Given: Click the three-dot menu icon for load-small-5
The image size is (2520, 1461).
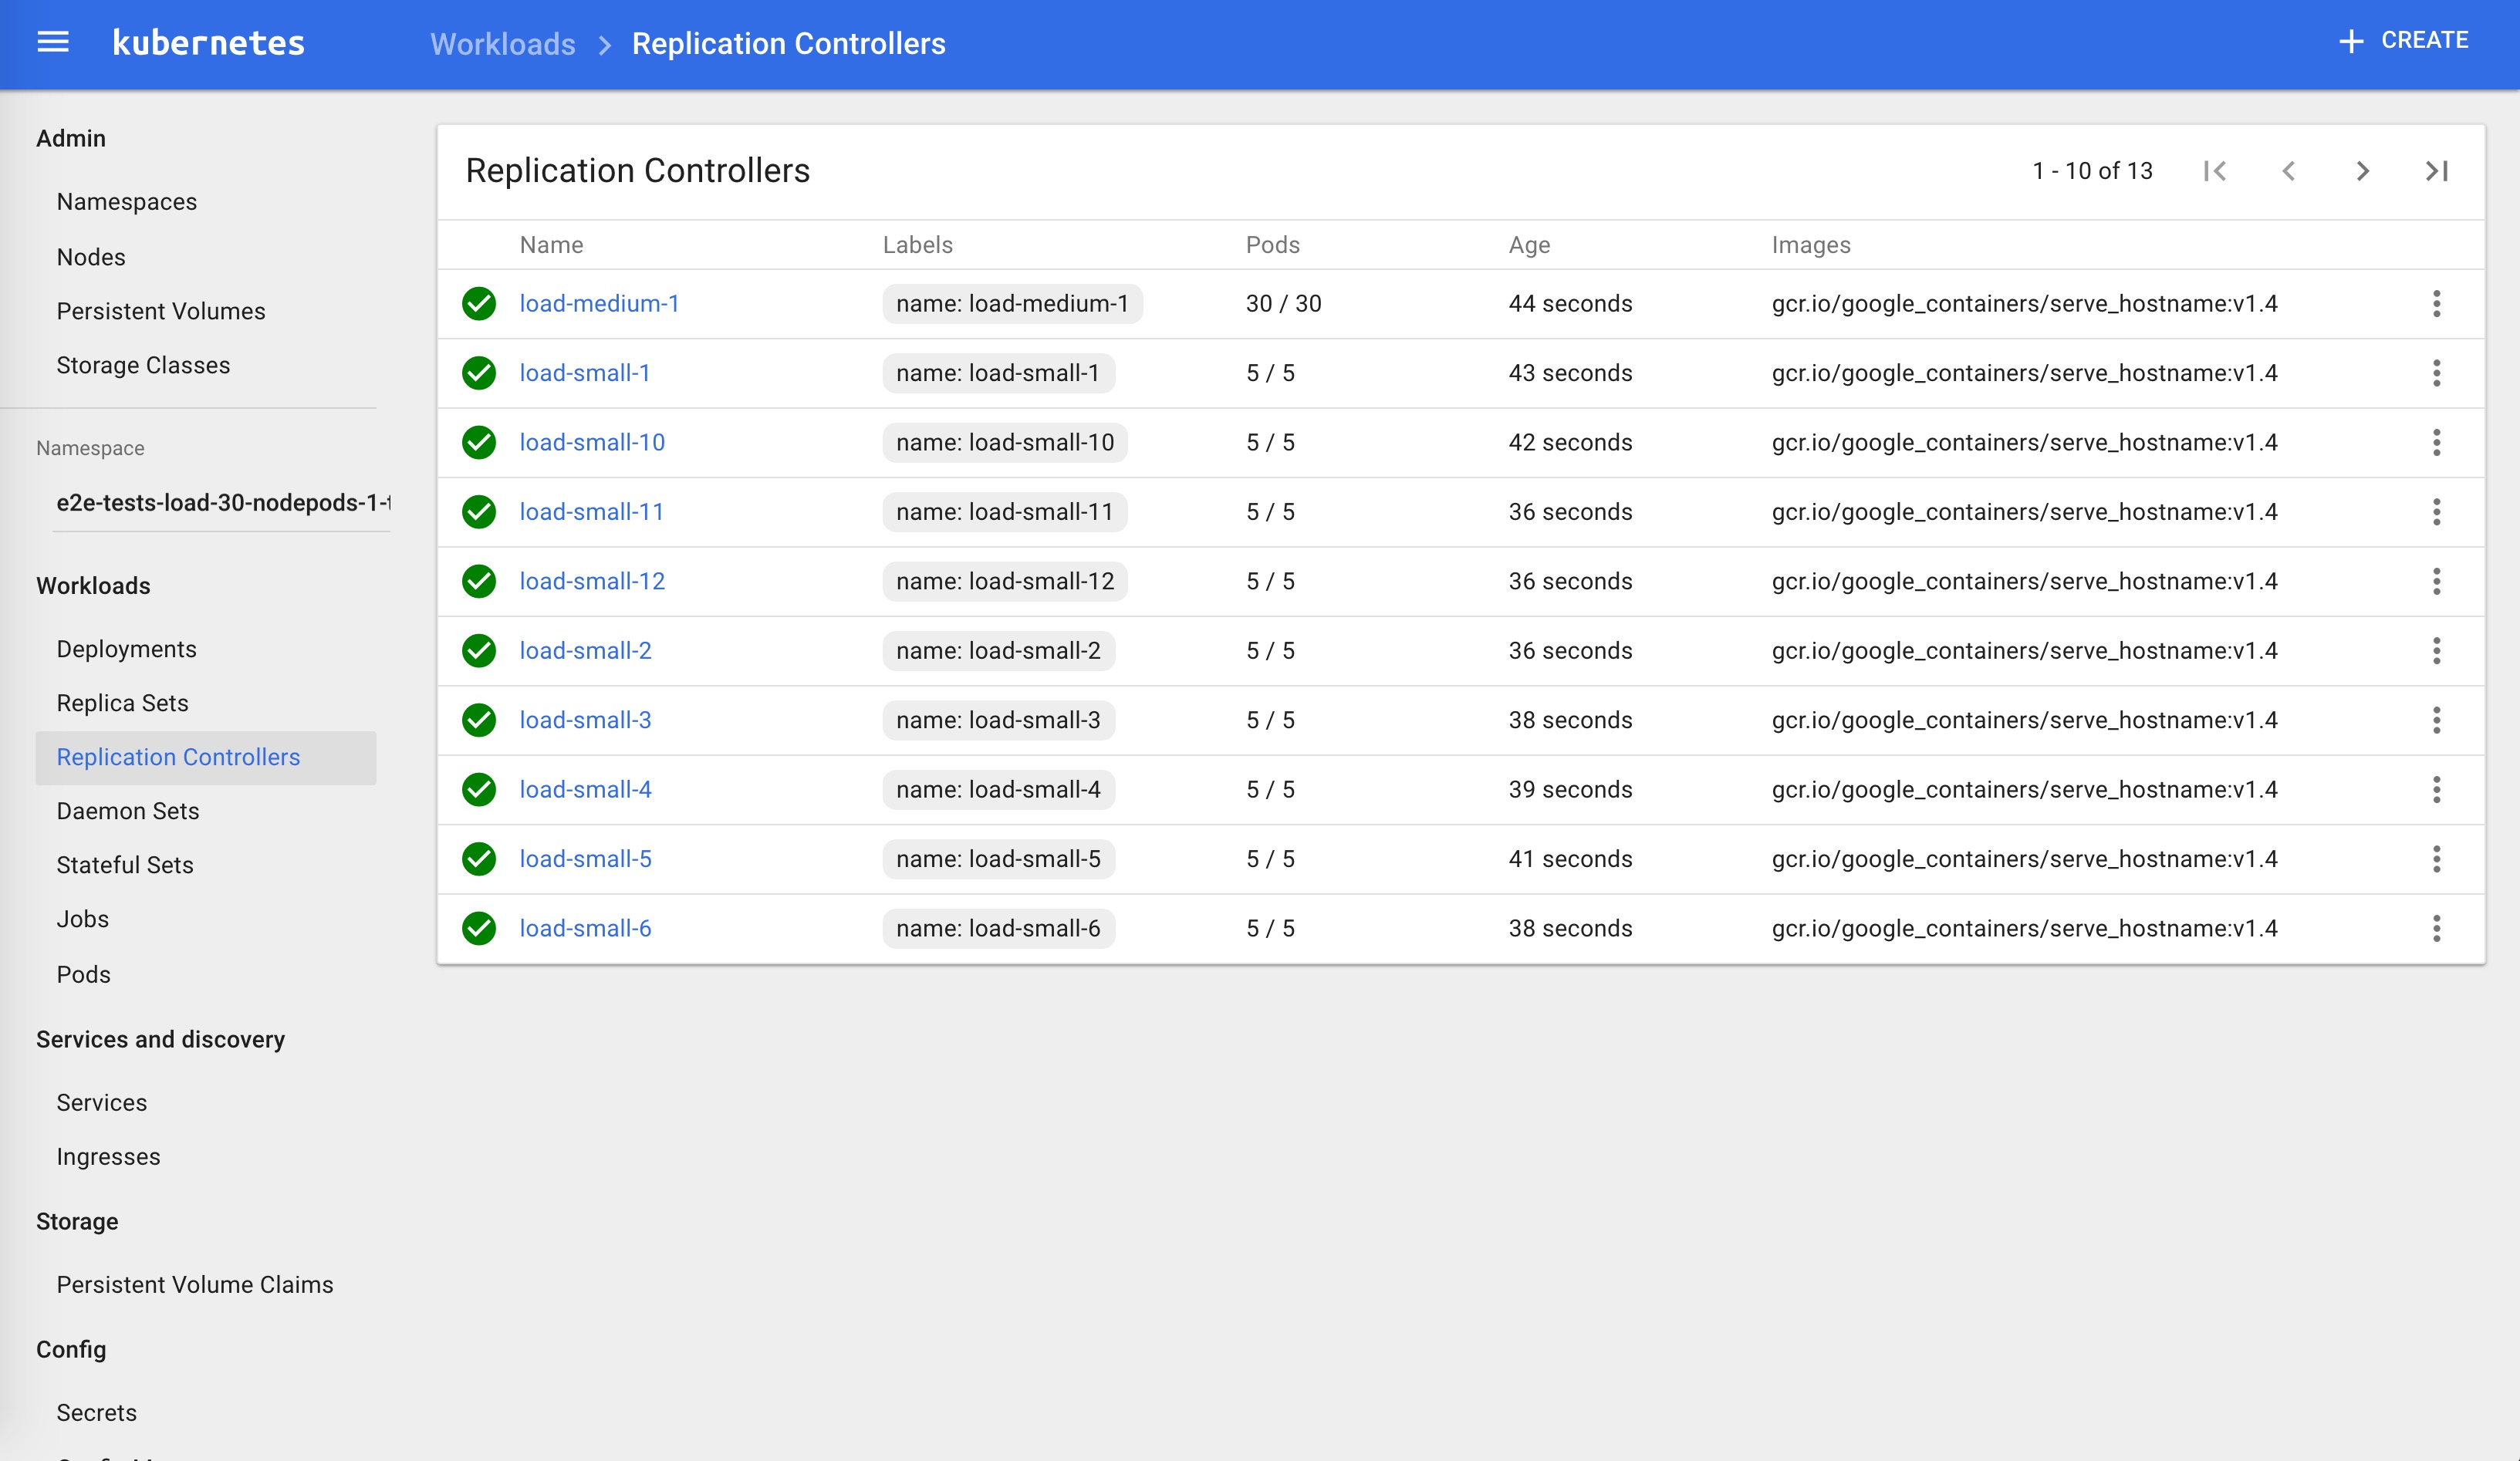Looking at the screenshot, I should coord(2437,859).
